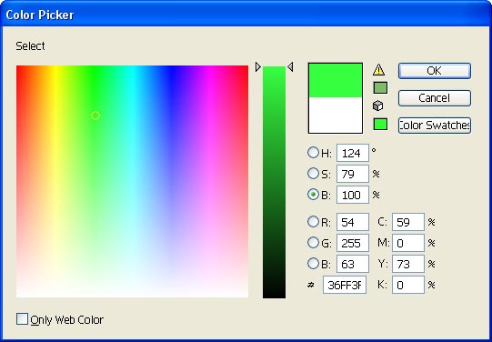Select the B blue radio button

click(x=313, y=264)
